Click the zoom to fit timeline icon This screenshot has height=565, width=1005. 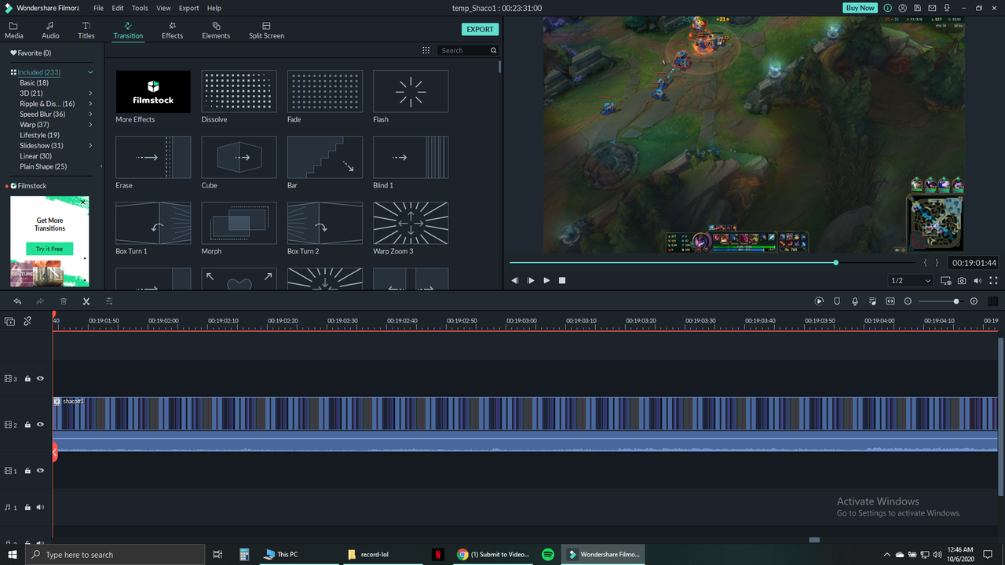click(x=890, y=301)
